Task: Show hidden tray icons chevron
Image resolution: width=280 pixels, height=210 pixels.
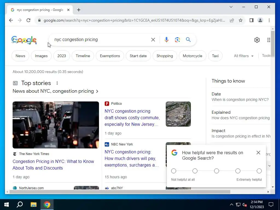Action: pos(231,205)
